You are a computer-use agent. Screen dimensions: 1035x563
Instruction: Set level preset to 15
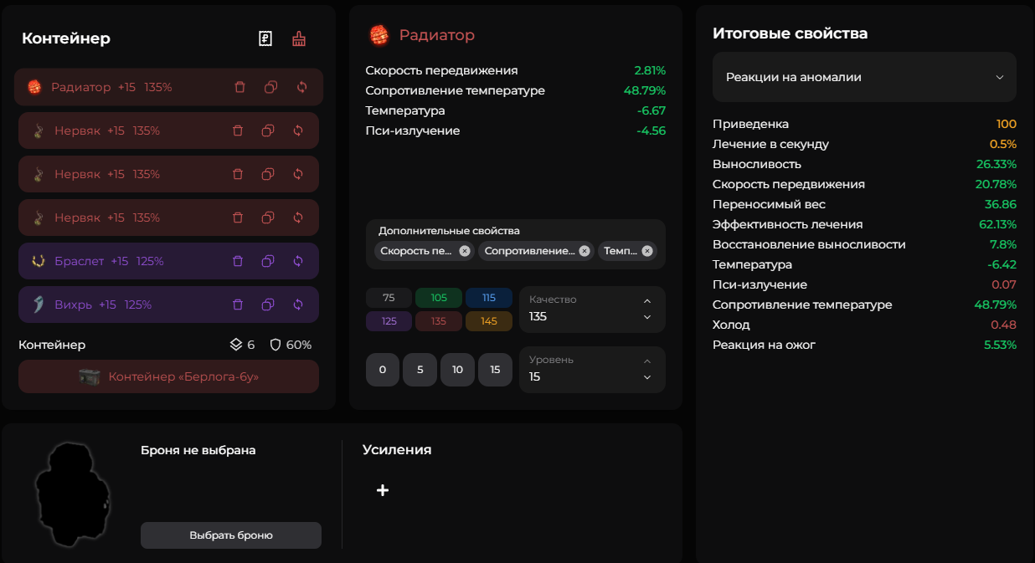495,370
